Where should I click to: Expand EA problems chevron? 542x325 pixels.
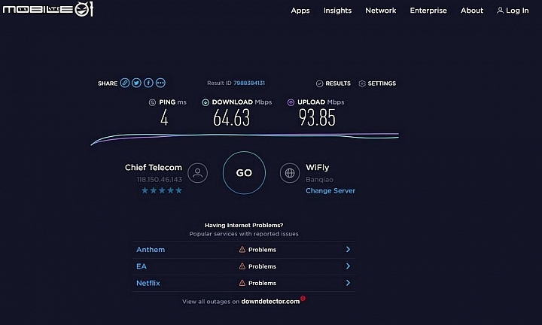[348, 266]
